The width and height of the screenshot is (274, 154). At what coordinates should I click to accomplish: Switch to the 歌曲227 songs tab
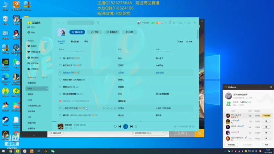pyautogui.click(x=61, y=41)
